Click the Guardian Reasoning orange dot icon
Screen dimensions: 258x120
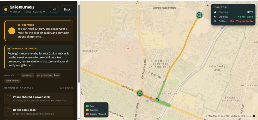[x=9, y=49]
